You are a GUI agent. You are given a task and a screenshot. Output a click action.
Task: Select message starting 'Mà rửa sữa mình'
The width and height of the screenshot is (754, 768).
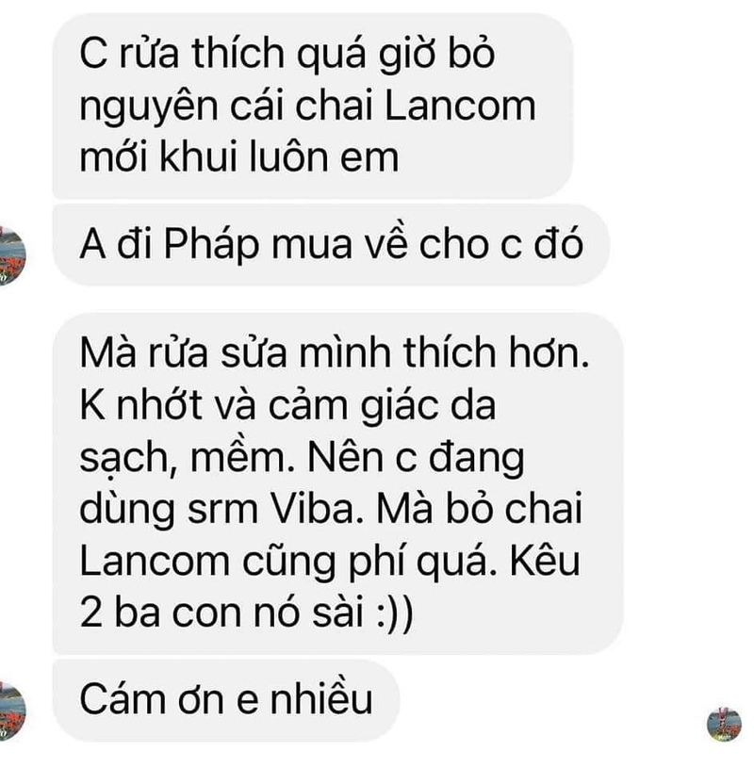click(x=337, y=482)
